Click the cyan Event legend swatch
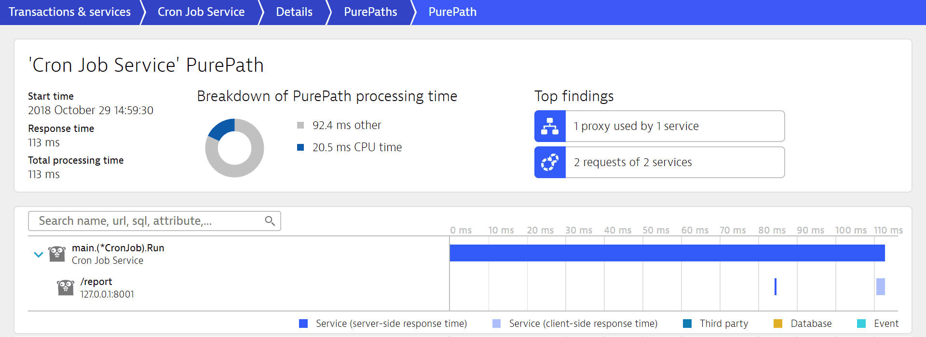926x337 pixels. [861, 324]
